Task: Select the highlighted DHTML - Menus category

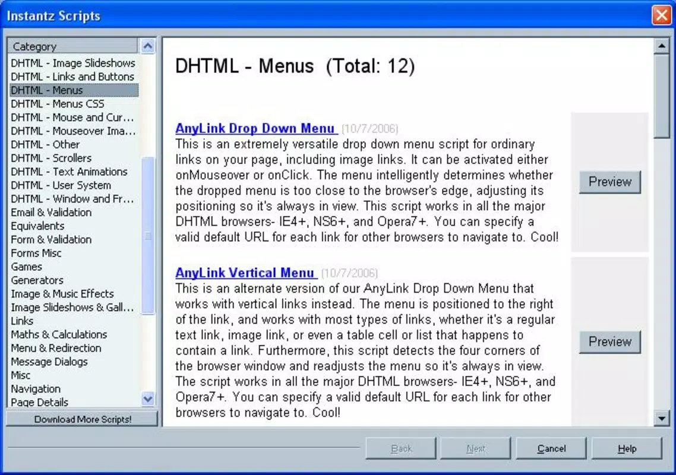Action: [x=73, y=90]
